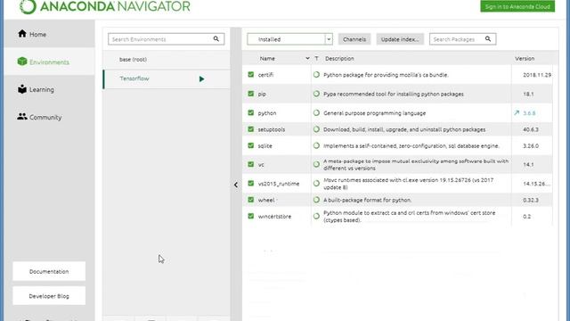Click the vc type circle icon
The image size is (570, 321).
coord(316,164)
